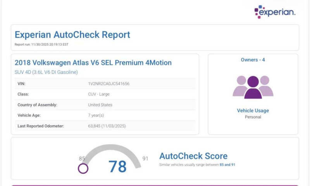Click the Experian logo
The width and height of the screenshot is (310, 186).
[275, 12]
